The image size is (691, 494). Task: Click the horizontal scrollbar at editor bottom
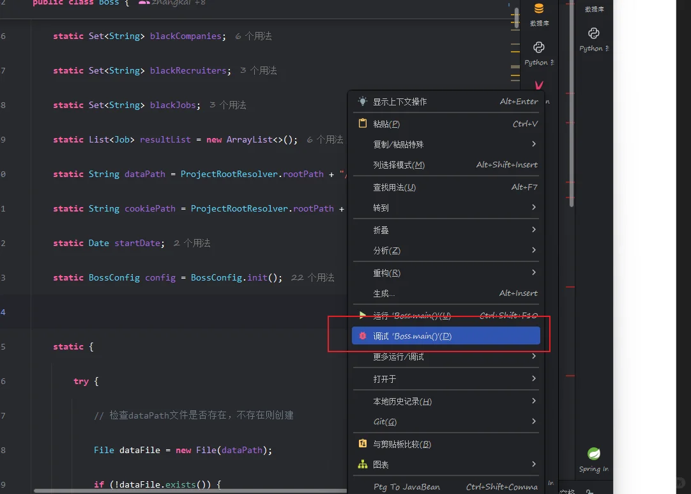tap(190, 491)
